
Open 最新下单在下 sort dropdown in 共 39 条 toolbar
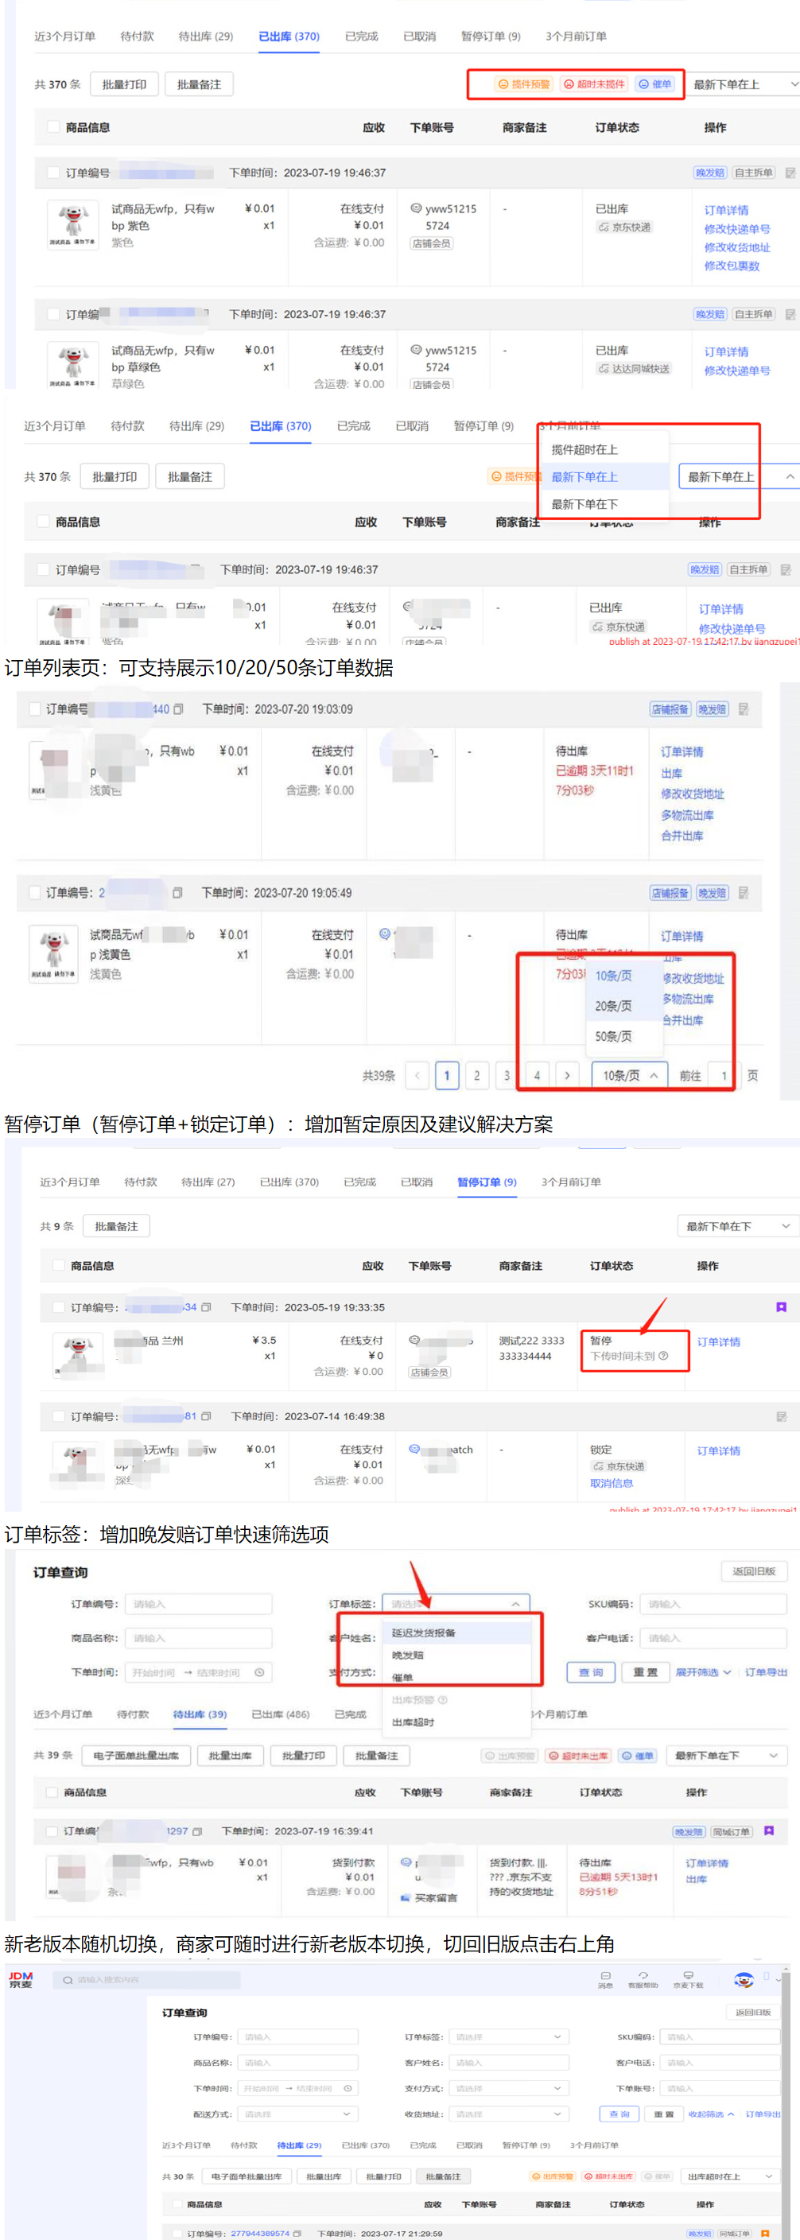726,1755
